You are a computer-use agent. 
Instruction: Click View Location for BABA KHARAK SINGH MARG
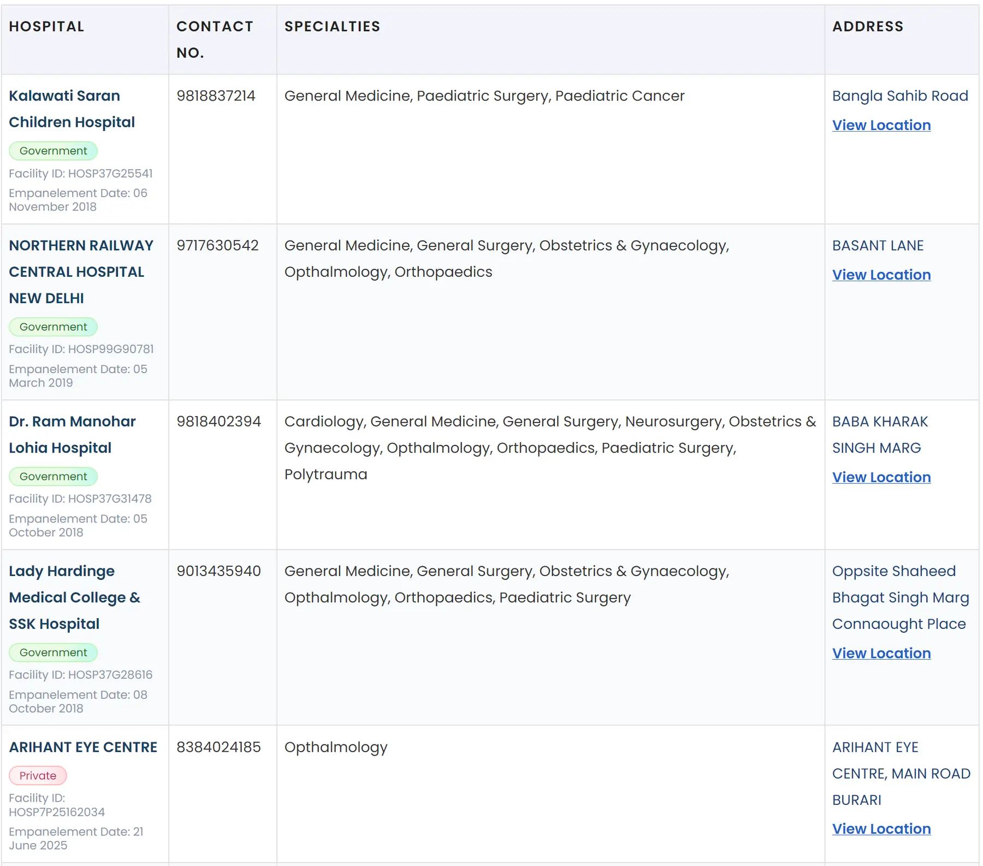point(881,477)
